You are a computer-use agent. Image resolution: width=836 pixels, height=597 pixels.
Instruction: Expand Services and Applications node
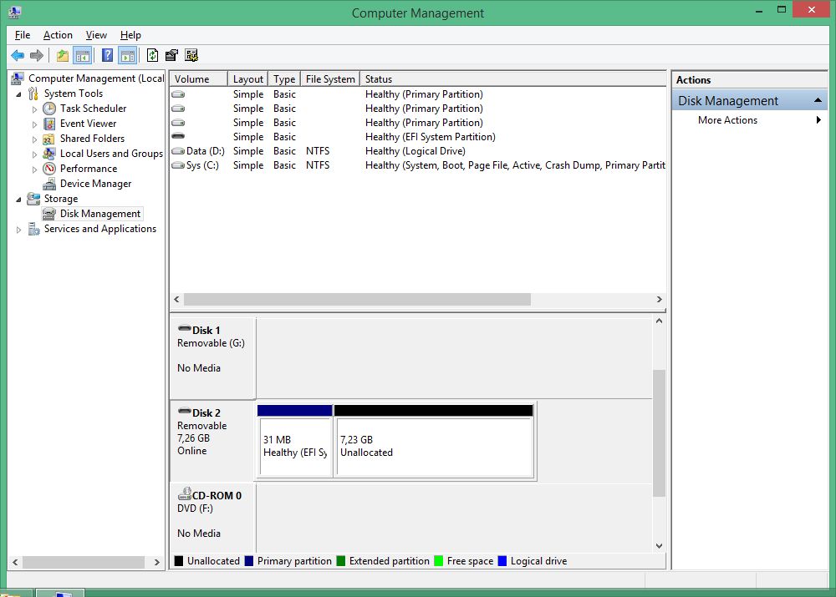[19, 230]
